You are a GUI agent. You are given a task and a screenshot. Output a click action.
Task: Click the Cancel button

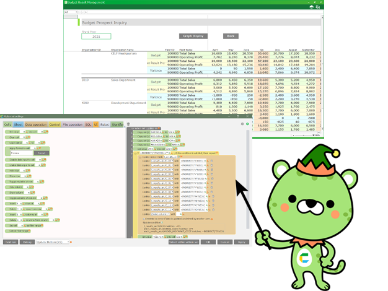[225, 242]
